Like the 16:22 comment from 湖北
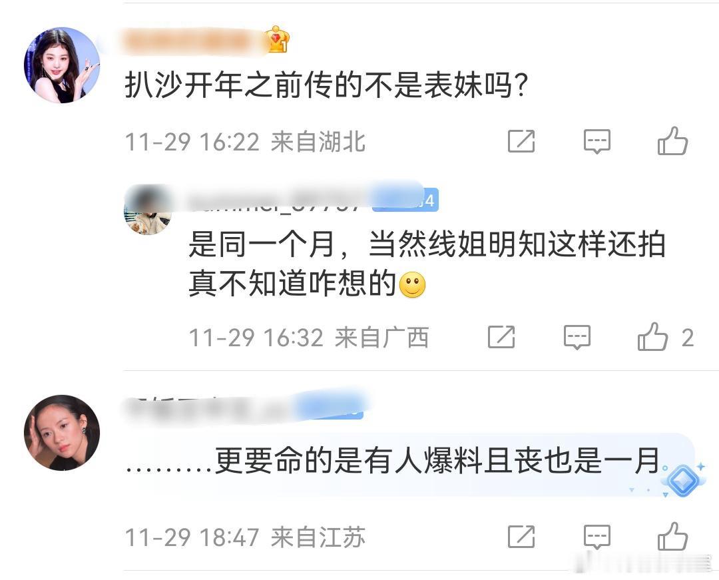Image resolution: width=719 pixels, height=580 pixels. 672,141
